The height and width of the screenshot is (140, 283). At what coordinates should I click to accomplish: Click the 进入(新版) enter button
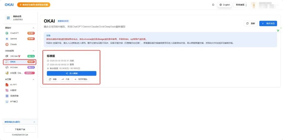click(72, 73)
